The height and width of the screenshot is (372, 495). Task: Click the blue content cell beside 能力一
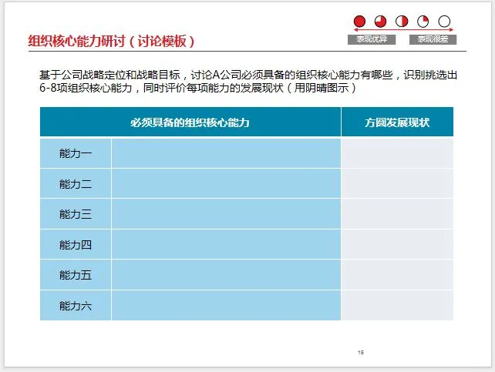pyautogui.click(x=226, y=153)
